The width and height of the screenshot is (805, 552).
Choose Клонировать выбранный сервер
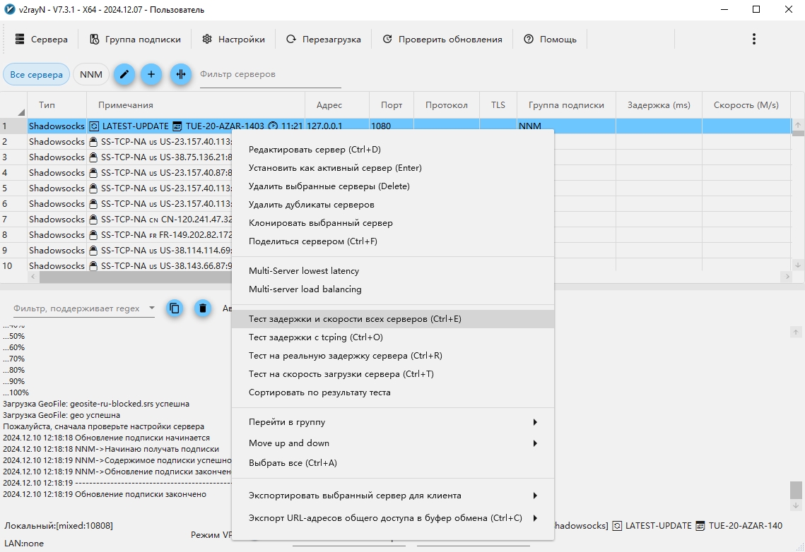(x=393, y=224)
